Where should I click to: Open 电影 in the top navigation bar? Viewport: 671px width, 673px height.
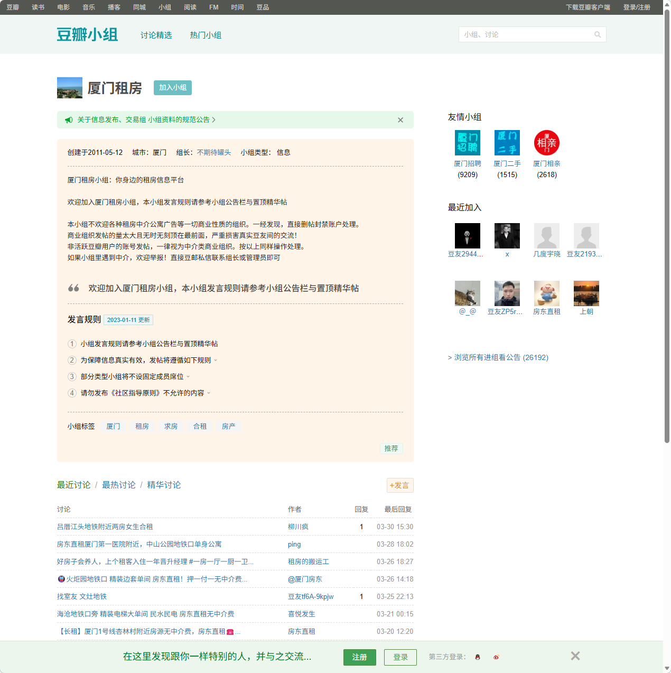point(63,7)
